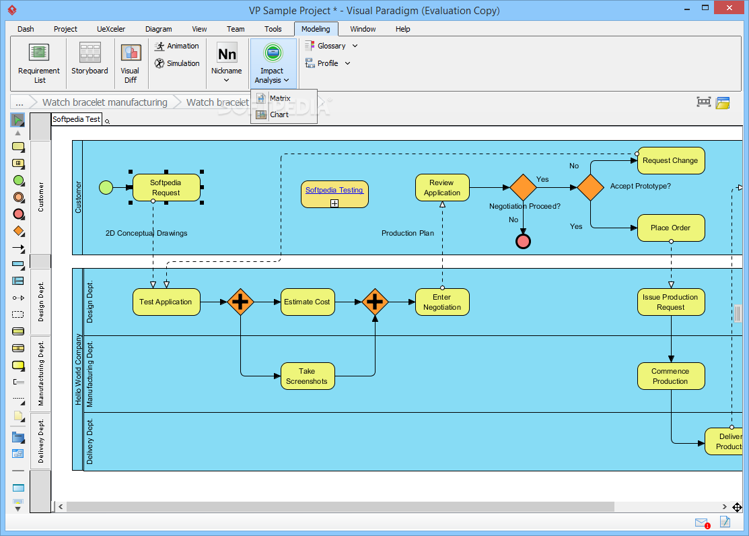Viewport: 749px width, 536px height.
Task: Open the Dash menu tab
Action: [x=26, y=29]
